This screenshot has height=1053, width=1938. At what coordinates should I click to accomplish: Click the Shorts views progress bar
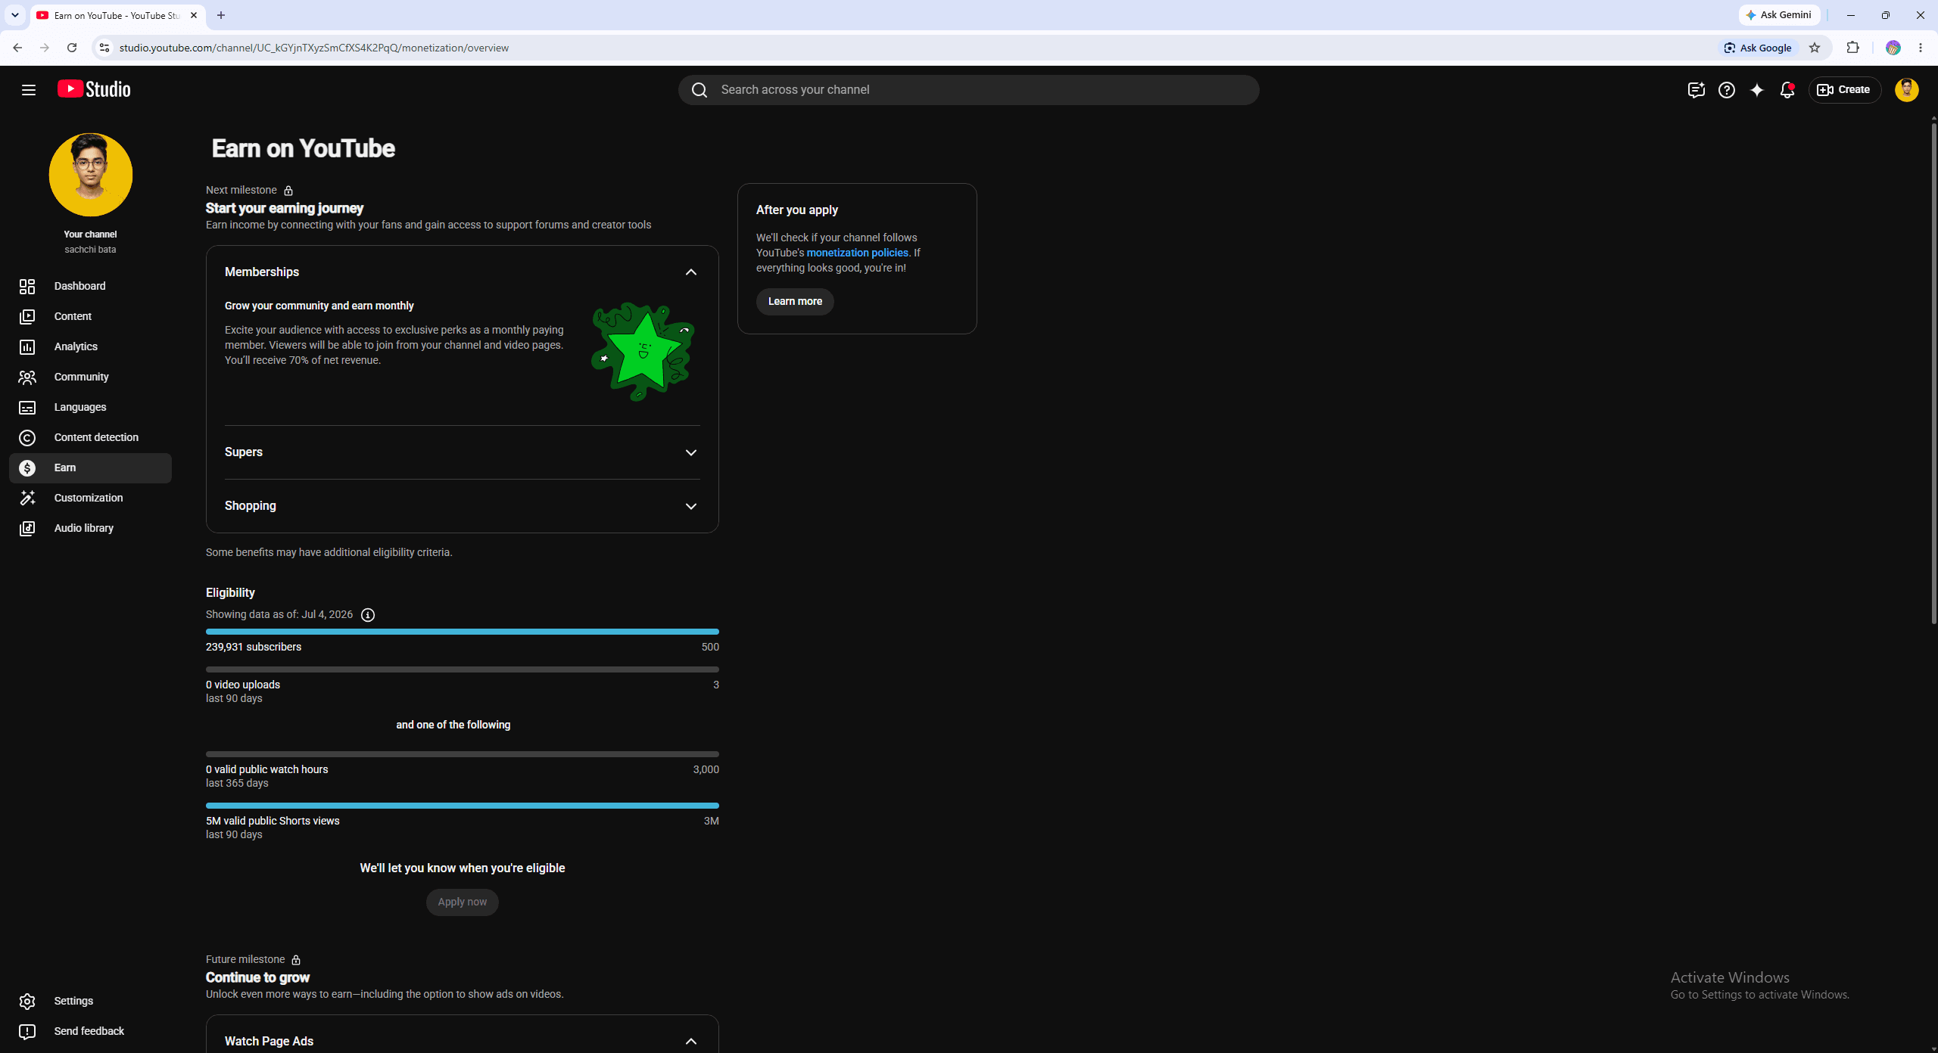(x=462, y=806)
